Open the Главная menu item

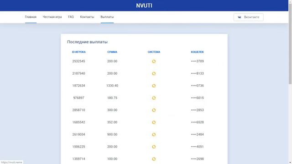pos(31,17)
